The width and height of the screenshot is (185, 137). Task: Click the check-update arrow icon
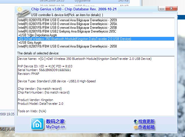[136, 121]
